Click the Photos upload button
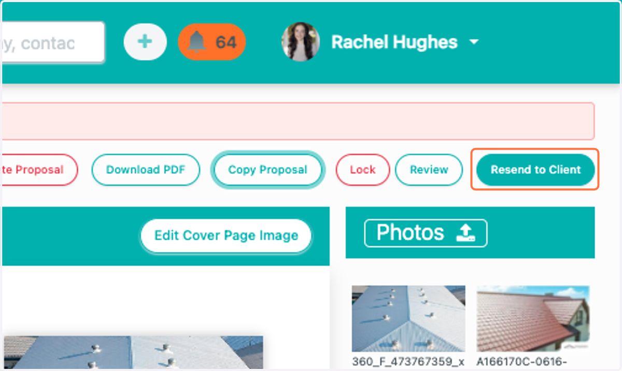Screen dimensions: 622x371 pyautogui.click(x=426, y=233)
